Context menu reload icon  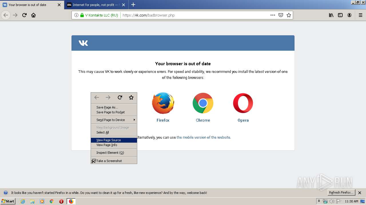click(x=120, y=97)
